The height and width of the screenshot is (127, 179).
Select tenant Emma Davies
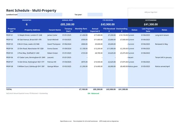pos(53,49)
